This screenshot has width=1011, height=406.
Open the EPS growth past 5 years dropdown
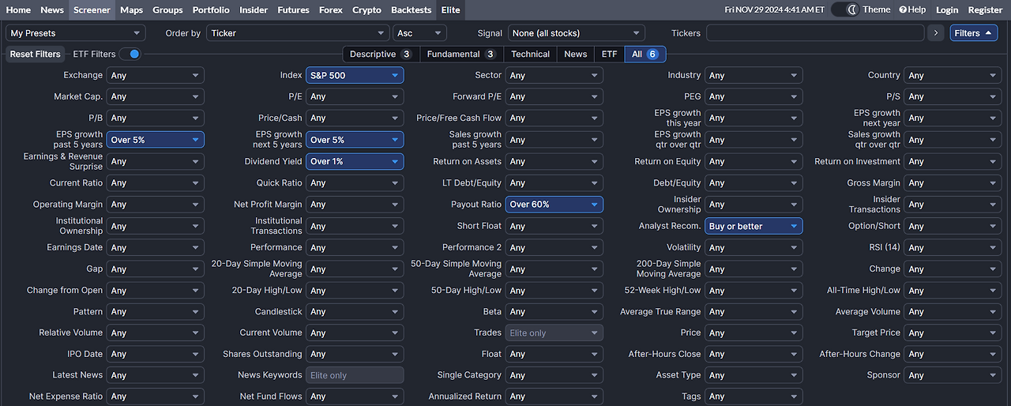pos(156,140)
